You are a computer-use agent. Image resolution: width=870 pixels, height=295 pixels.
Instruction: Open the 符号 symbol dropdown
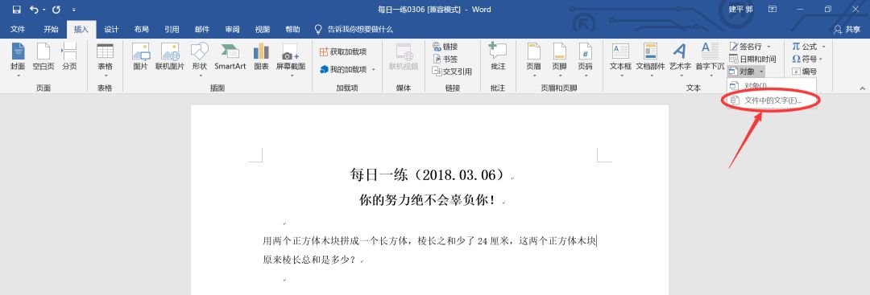[x=806, y=59]
